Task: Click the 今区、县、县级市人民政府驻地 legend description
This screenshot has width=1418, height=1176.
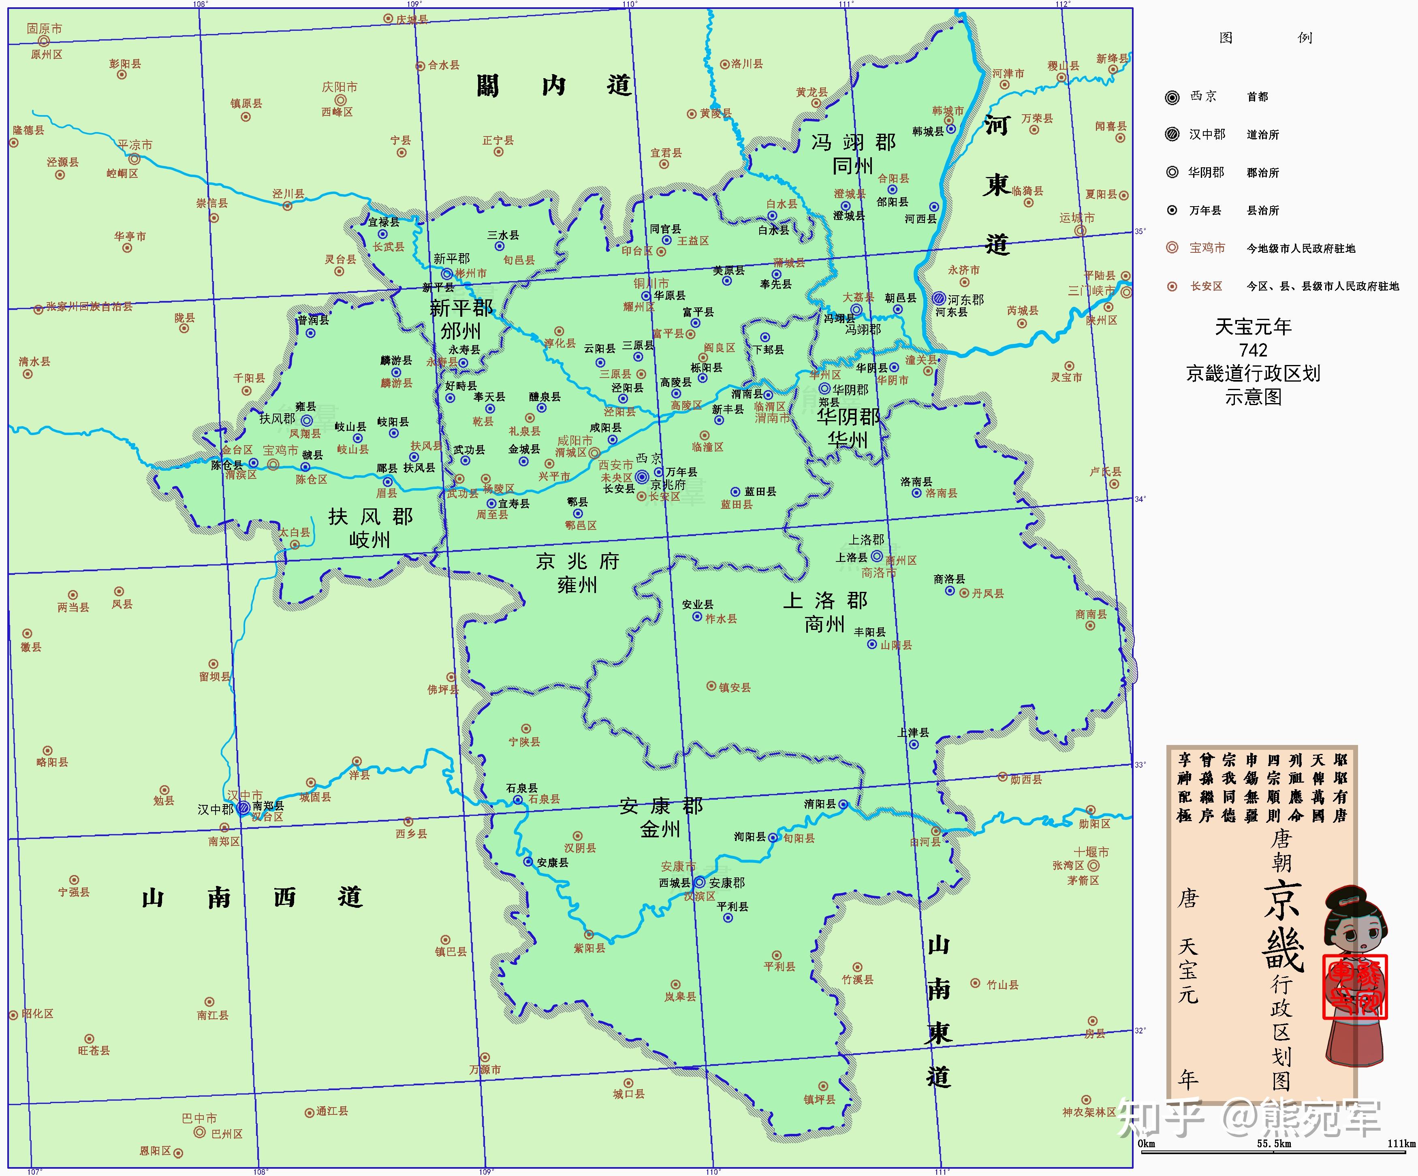Action: 1323,286
